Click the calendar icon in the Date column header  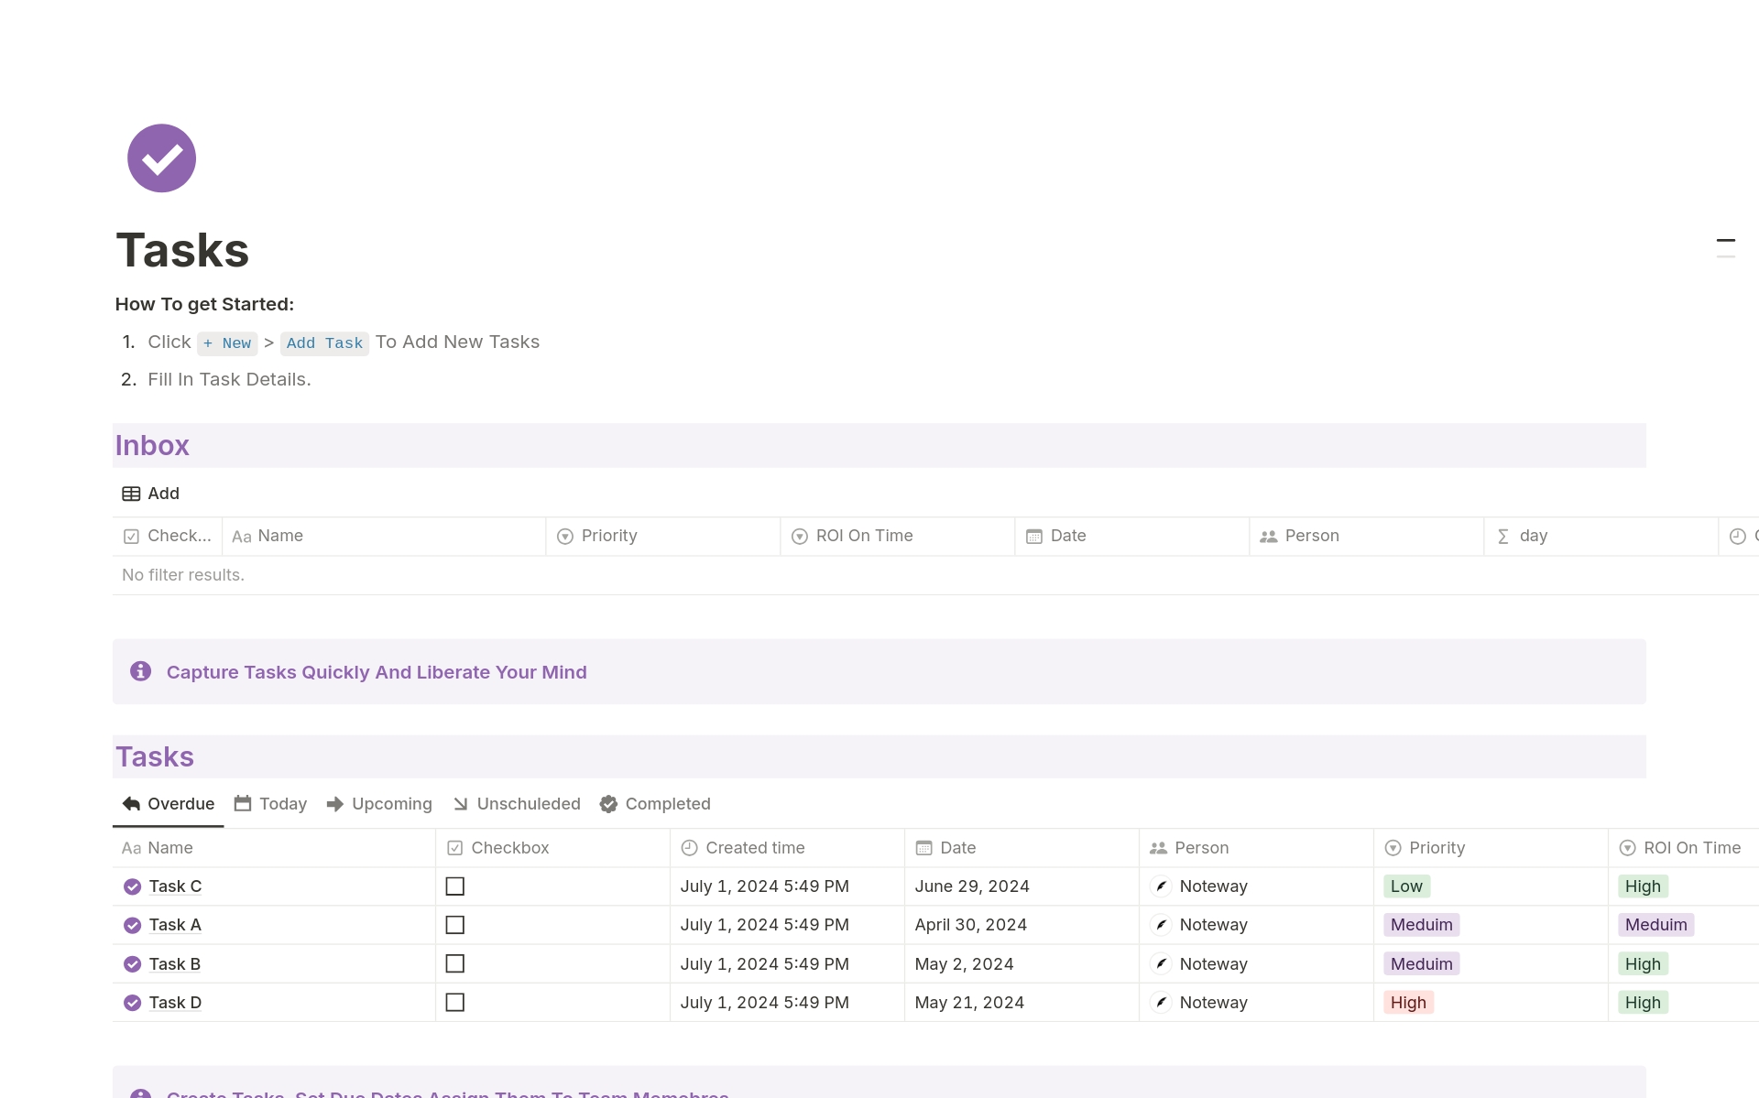tap(1035, 536)
